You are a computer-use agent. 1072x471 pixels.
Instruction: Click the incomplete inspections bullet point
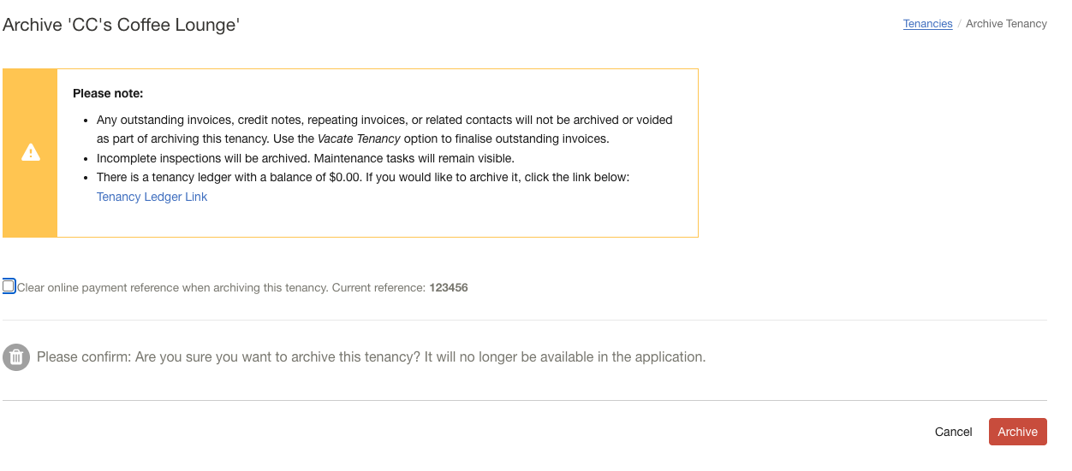305,158
